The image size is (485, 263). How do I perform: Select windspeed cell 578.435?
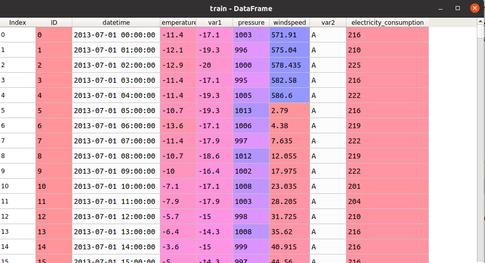(x=289, y=65)
